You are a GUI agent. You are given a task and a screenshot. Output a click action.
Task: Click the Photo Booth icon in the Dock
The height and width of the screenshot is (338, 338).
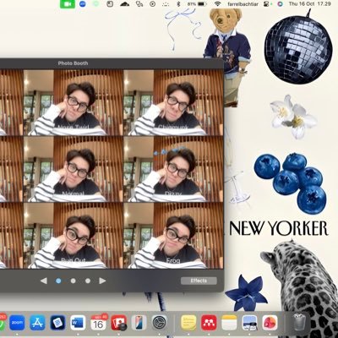click(x=118, y=323)
